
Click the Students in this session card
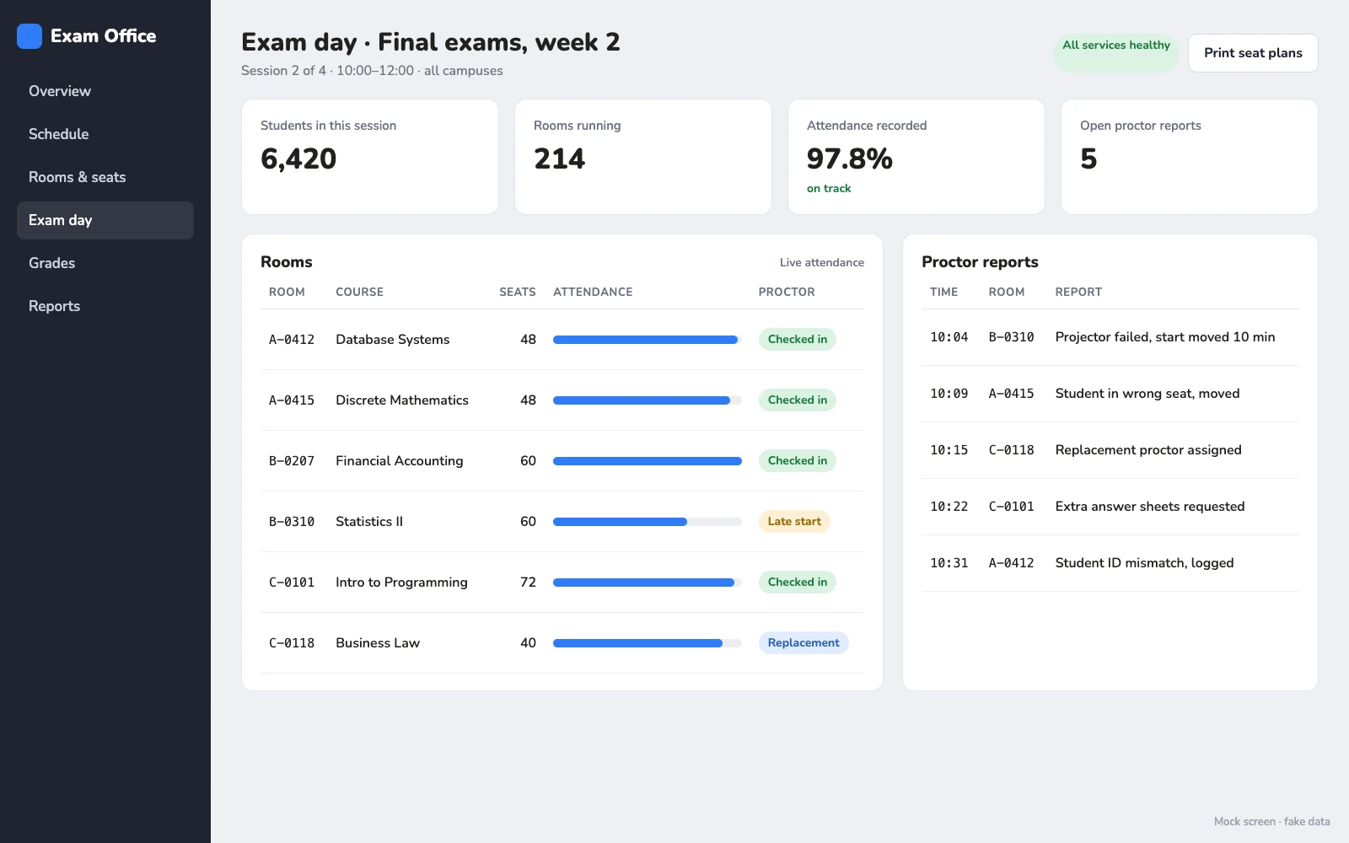pyautogui.click(x=370, y=157)
